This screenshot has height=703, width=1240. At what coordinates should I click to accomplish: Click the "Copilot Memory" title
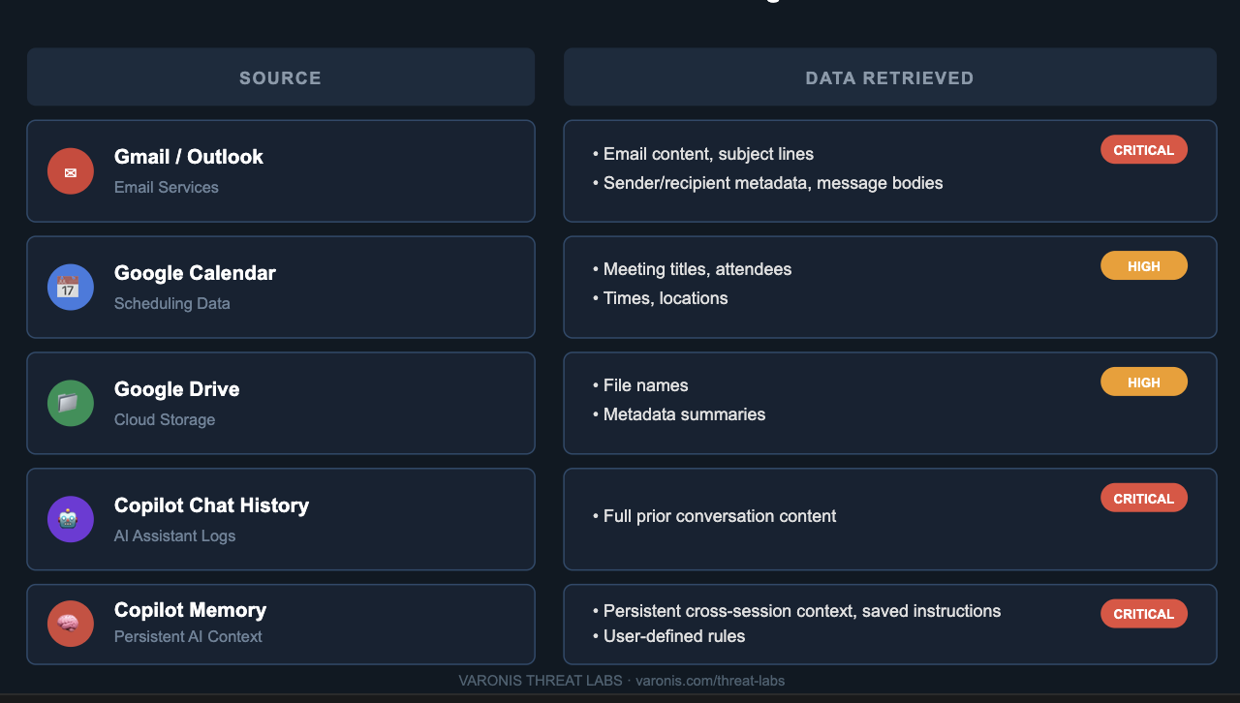(x=191, y=610)
